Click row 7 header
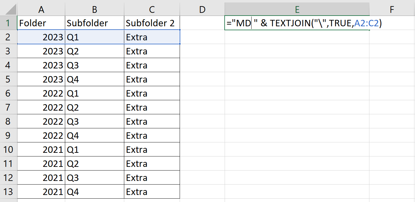Image resolution: width=415 pixels, height=202 pixels. (x=8, y=107)
